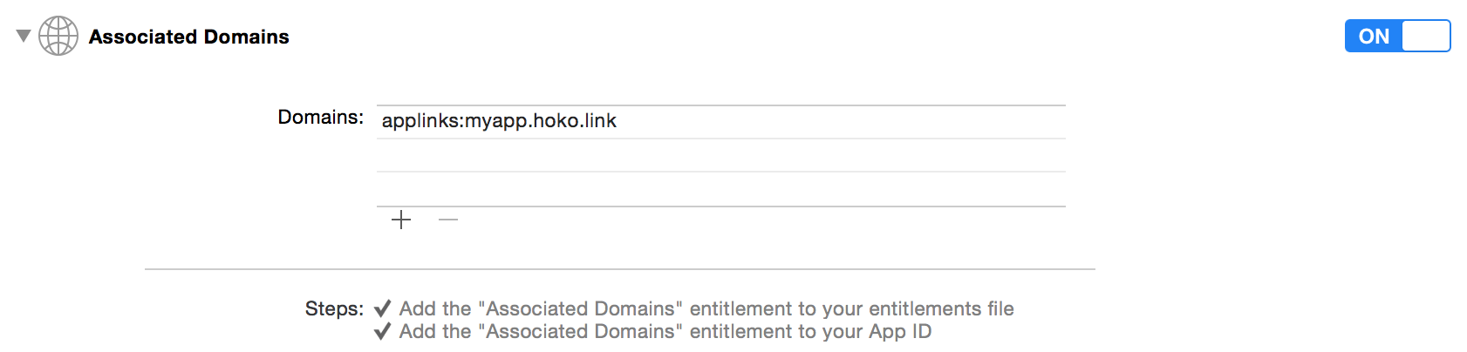Select step about your entitlements file
This screenshot has width=1467, height=352.
click(x=706, y=308)
